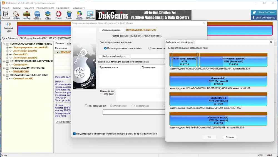
Task: Go to previous disk arrow
Action: (7, 24)
